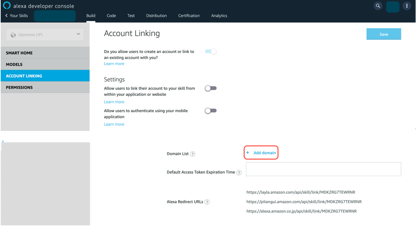This screenshot has width=416, height=226.
Task: Click the Alexa Redirect URLs help icon
Action: pyautogui.click(x=207, y=202)
